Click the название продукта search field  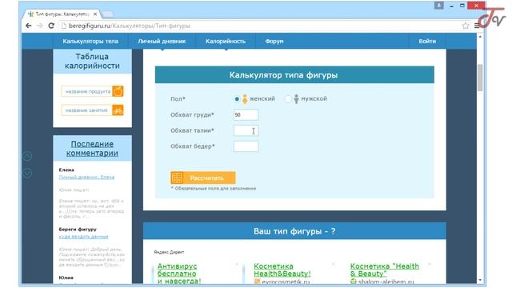click(86, 91)
